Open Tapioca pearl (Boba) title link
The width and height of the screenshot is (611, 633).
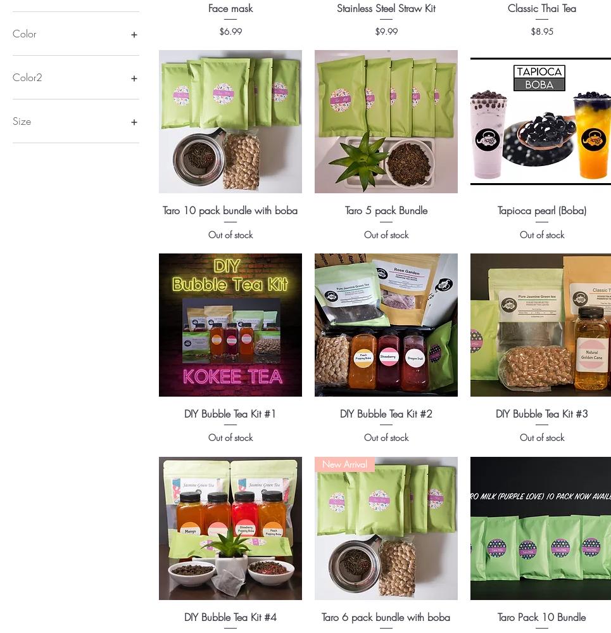(x=541, y=211)
